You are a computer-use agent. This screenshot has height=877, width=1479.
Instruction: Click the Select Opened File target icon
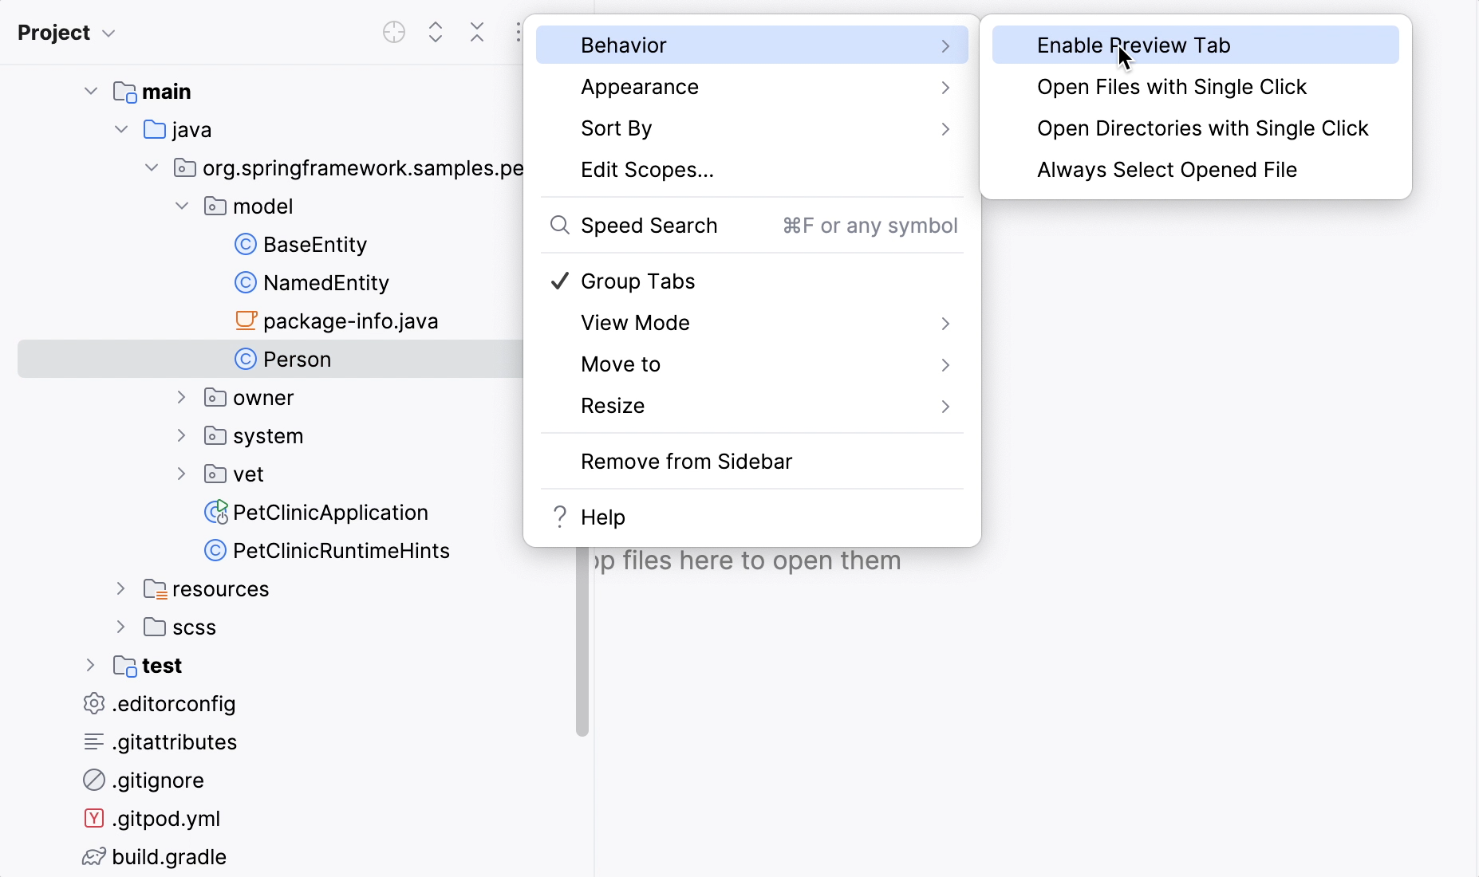coord(393,32)
